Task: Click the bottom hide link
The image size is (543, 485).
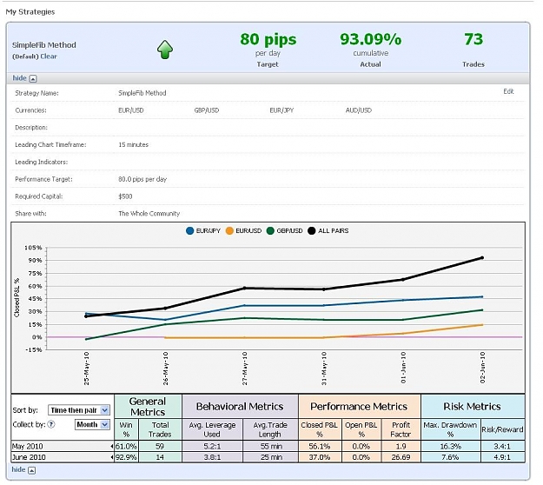Action: pos(18,469)
